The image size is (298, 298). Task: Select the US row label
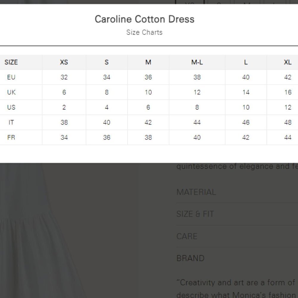point(11,107)
